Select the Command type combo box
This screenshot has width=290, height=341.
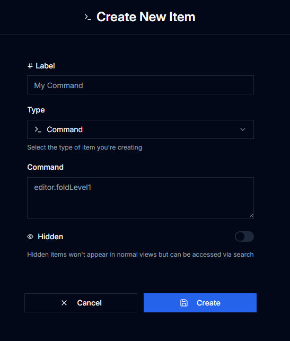tap(140, 129)
